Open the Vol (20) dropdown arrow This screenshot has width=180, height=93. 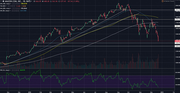pos(6,6)
